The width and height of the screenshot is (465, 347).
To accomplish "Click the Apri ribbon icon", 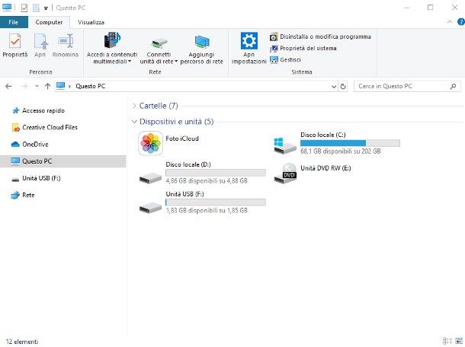I will click(40, 41).
